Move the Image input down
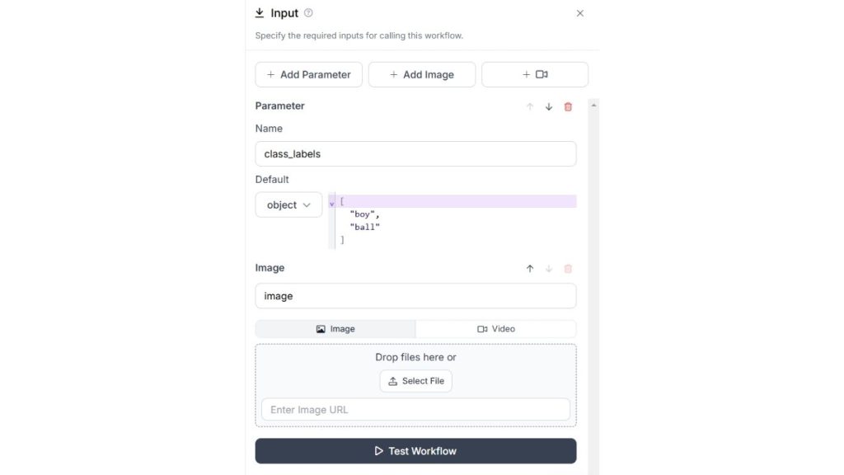This screenshot has height=475, width=844. pos(549,269)
